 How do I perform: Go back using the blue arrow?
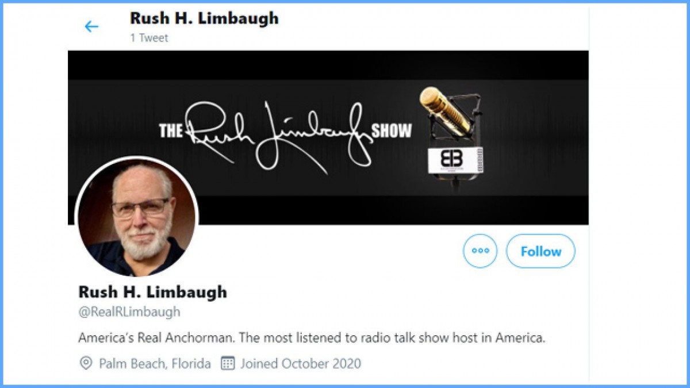pos(91,26)
